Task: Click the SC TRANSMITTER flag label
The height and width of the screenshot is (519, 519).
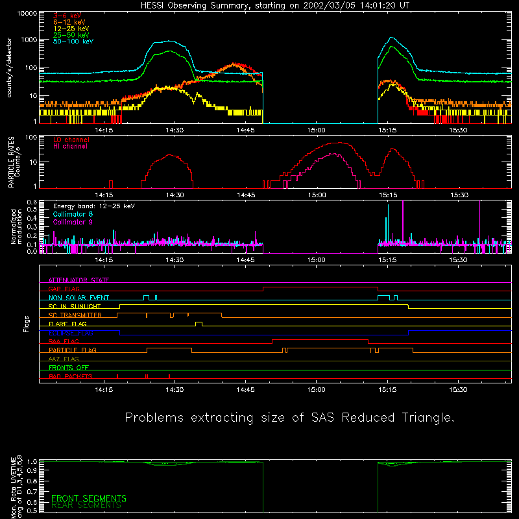Action: (75, 315)
